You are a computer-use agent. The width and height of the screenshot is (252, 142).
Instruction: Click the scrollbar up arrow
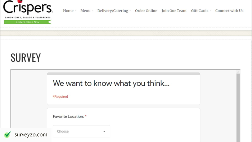(x=238, y=72)
